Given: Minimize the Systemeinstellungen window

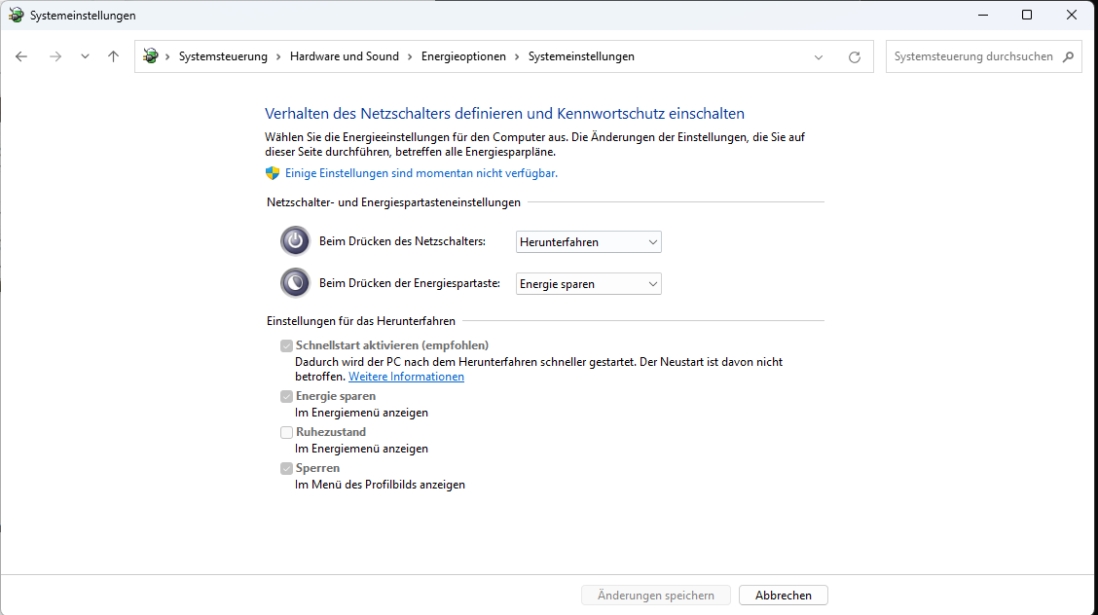Looking at the screenshot, I should [983, 15].
